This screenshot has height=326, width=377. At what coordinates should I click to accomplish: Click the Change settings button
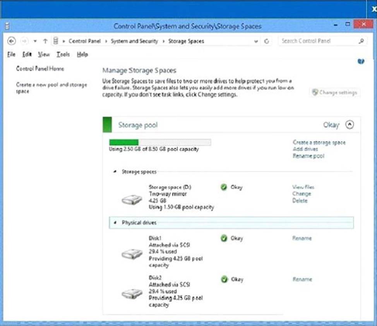click(335, 93)
